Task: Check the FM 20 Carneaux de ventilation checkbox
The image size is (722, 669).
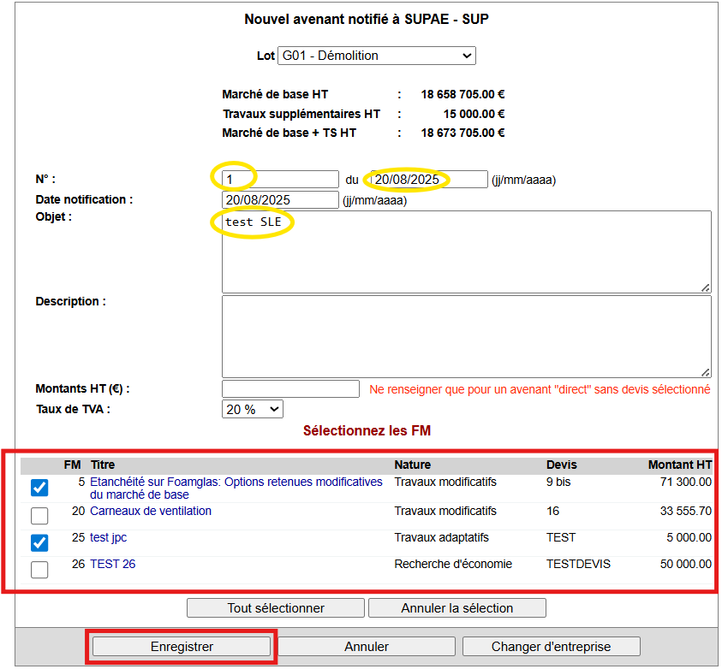Action: 39,516
